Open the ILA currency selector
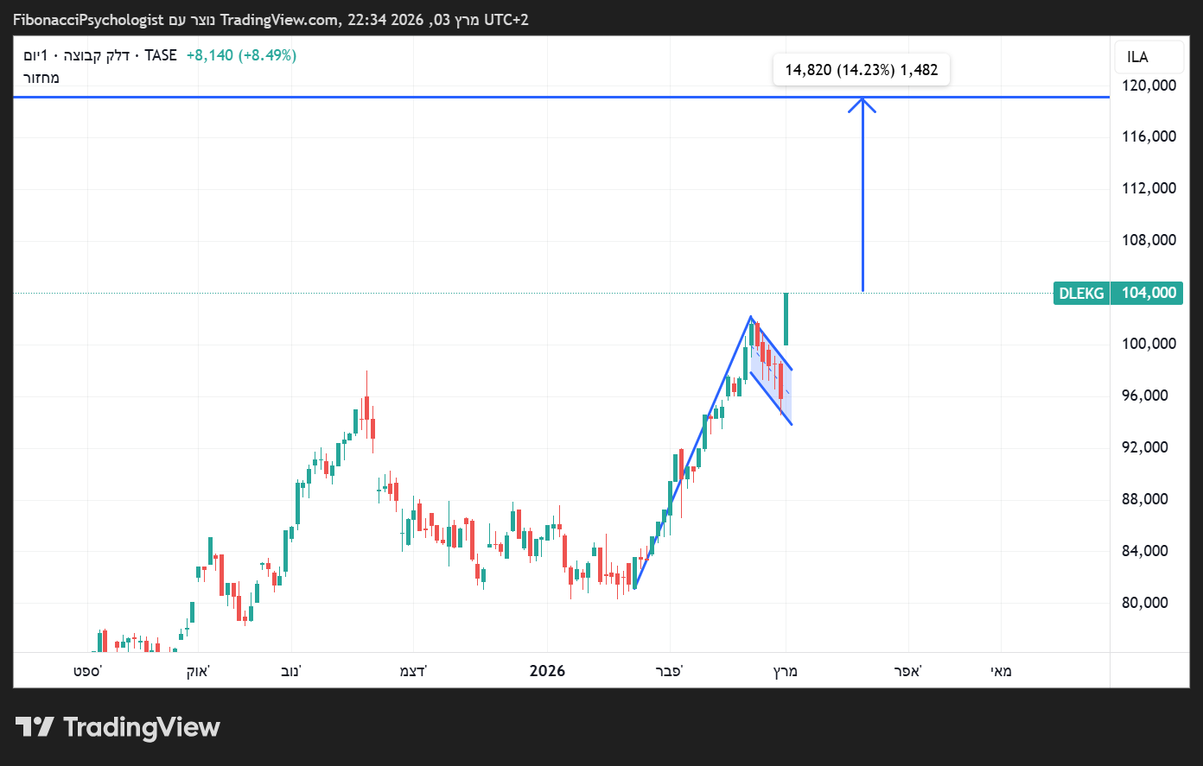The height and width of the screenshot is (766, 1203). [1137, 57]
